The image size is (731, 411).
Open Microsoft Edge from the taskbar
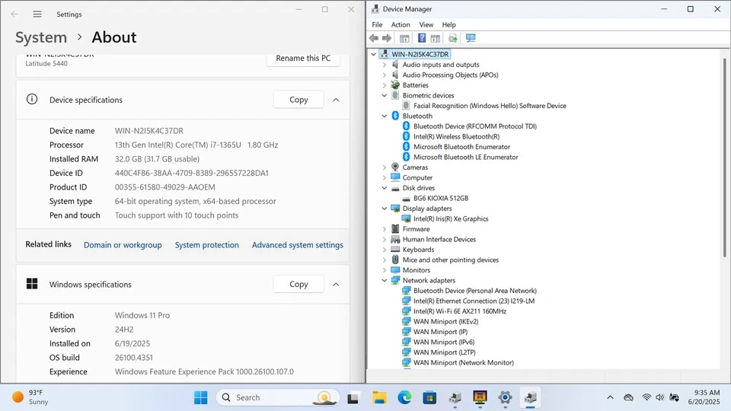[x=404, y=397]
